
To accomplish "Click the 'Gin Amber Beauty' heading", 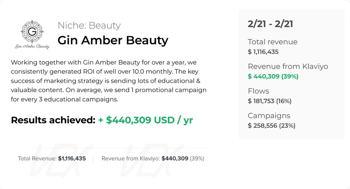I will 113,40.
